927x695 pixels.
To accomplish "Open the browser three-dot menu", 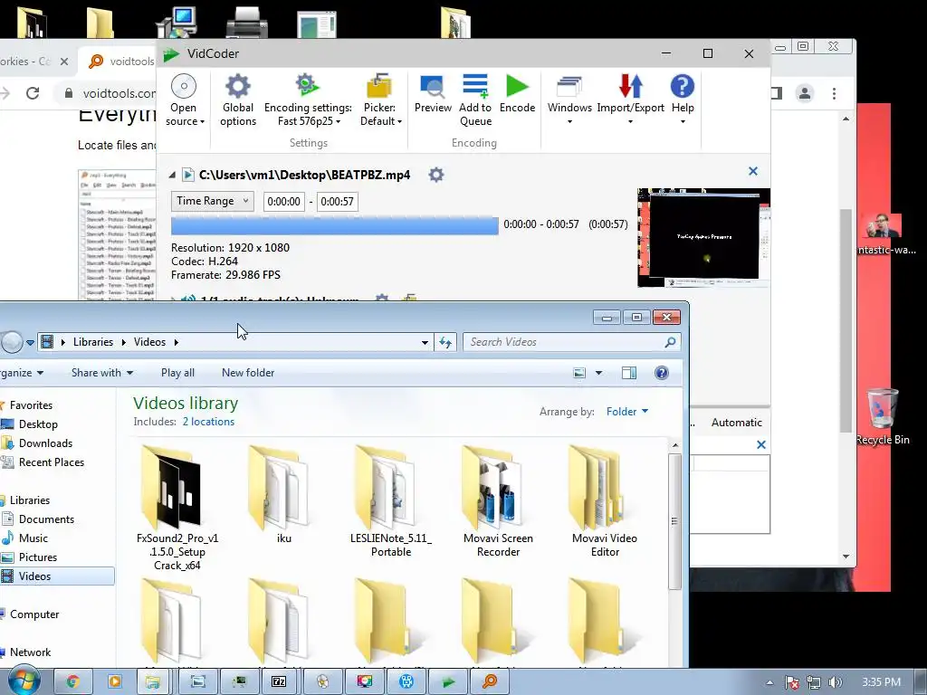I will (x=834, y=93).
